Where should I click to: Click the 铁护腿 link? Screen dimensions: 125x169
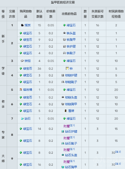coord(71,46)
